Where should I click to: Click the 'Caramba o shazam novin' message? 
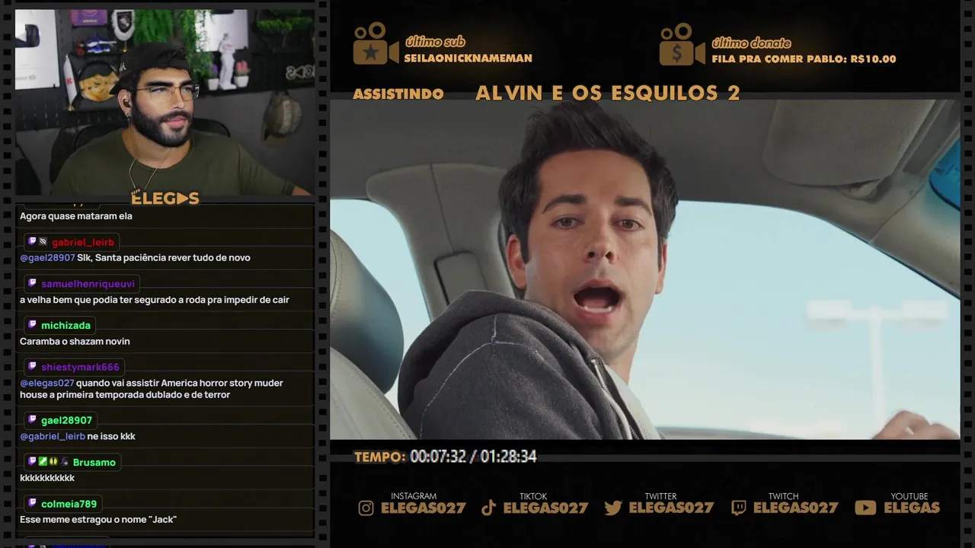[x=75, y=342]
